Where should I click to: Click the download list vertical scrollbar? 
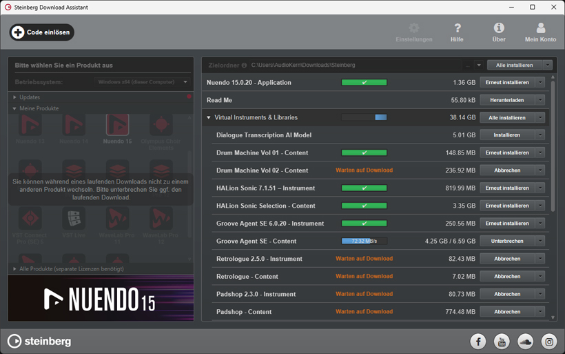tap(553, 146)
